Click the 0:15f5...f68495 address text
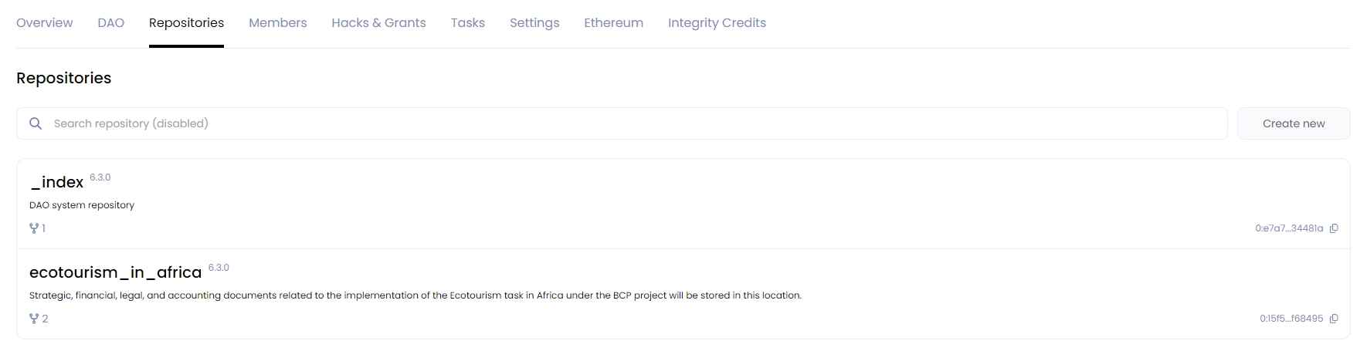 [1291, 319]
